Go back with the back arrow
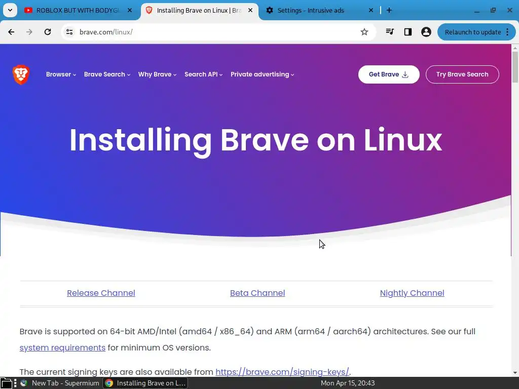 [x=11, y=32]
